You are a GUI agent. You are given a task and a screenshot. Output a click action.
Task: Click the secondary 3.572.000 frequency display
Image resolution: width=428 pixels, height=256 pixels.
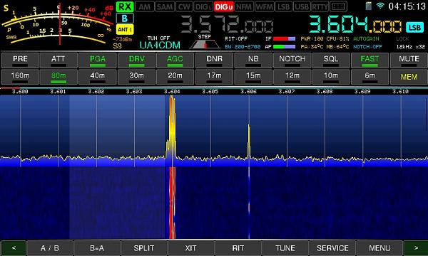click(x=227, y=24)
